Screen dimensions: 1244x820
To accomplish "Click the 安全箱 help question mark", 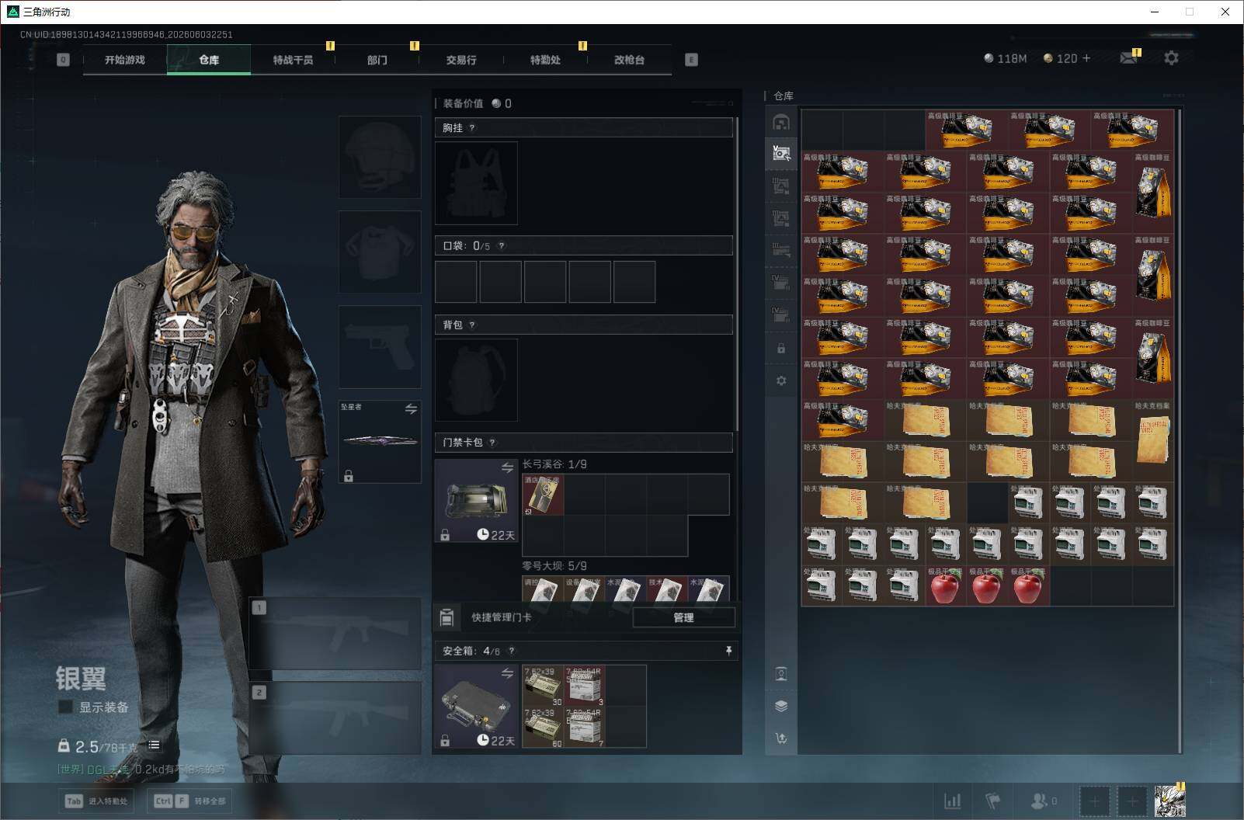I will 511,651.
